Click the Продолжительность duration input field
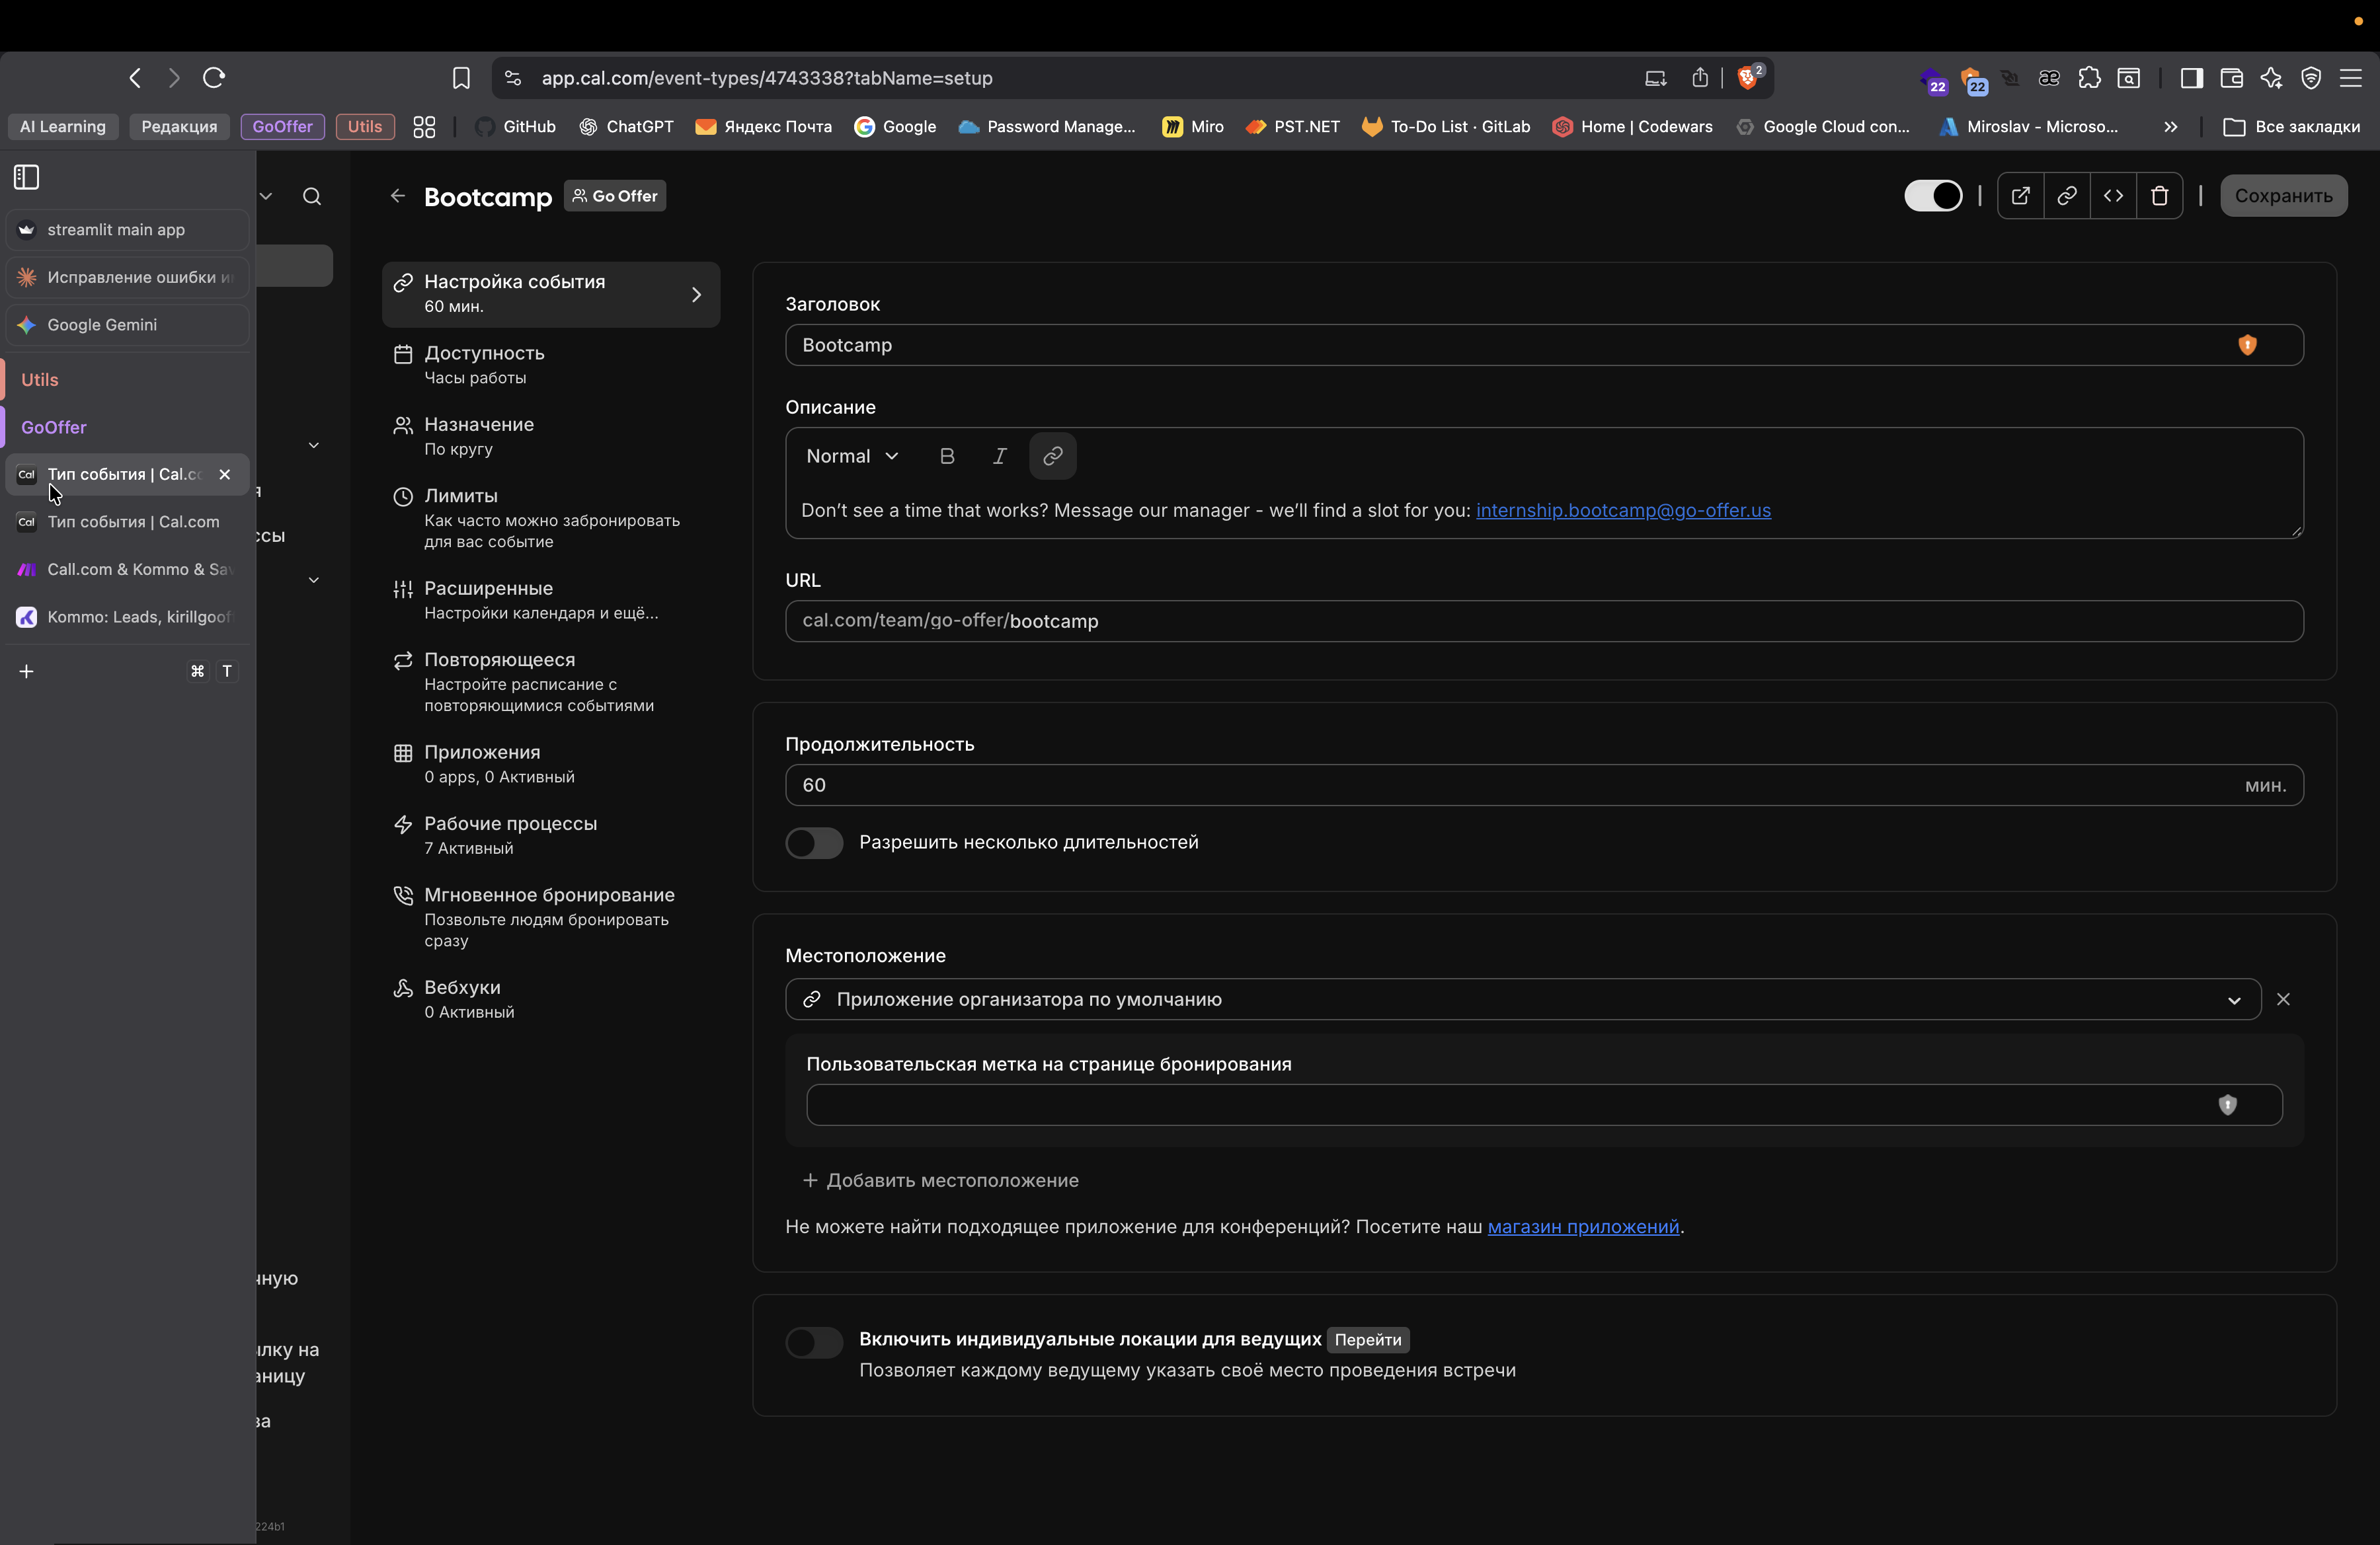Screen dimensions: 2380x1545 (x=1500, y=784)
